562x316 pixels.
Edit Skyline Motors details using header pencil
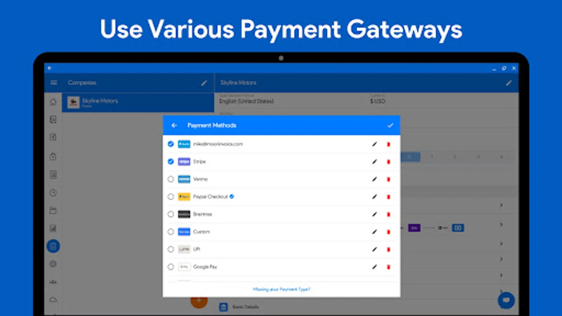[x=509, y=83]
